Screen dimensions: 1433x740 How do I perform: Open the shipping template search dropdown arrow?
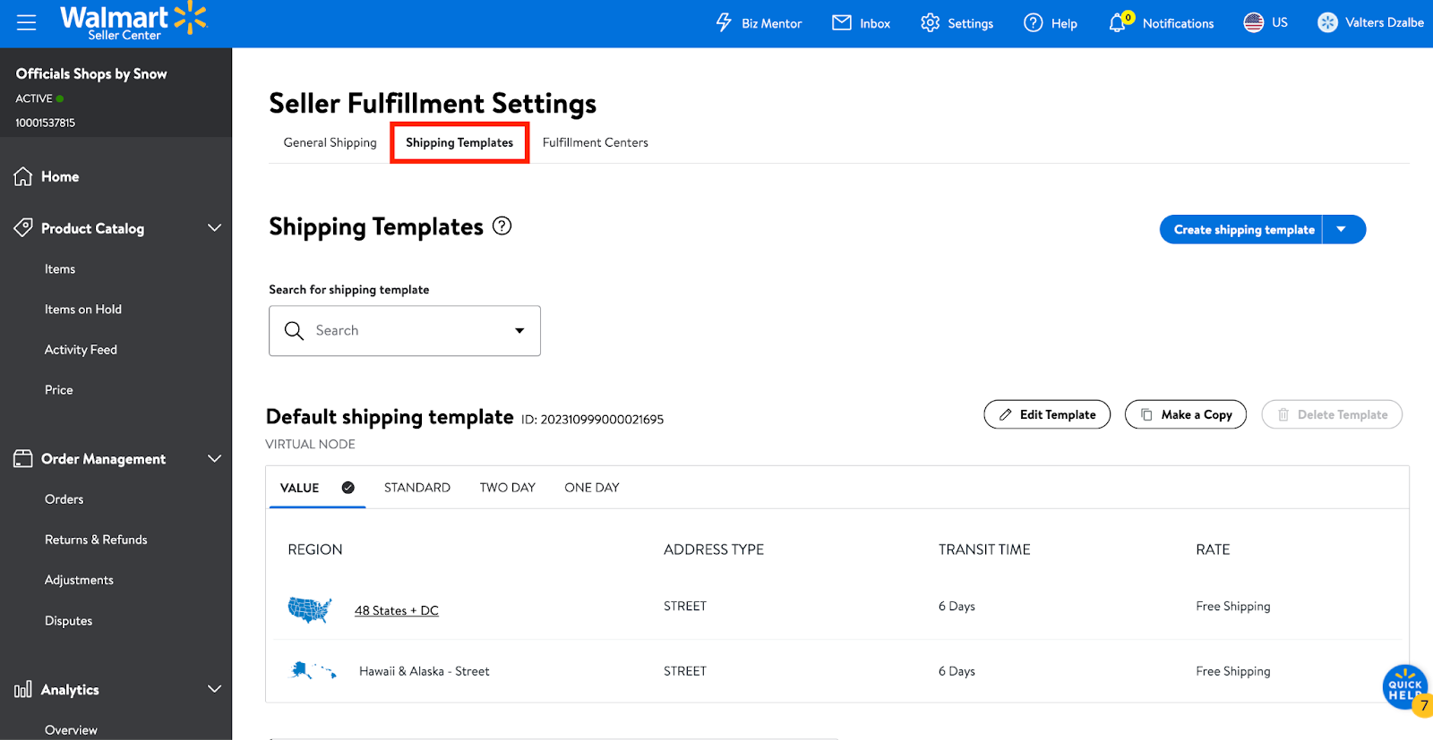click(519, 330)
